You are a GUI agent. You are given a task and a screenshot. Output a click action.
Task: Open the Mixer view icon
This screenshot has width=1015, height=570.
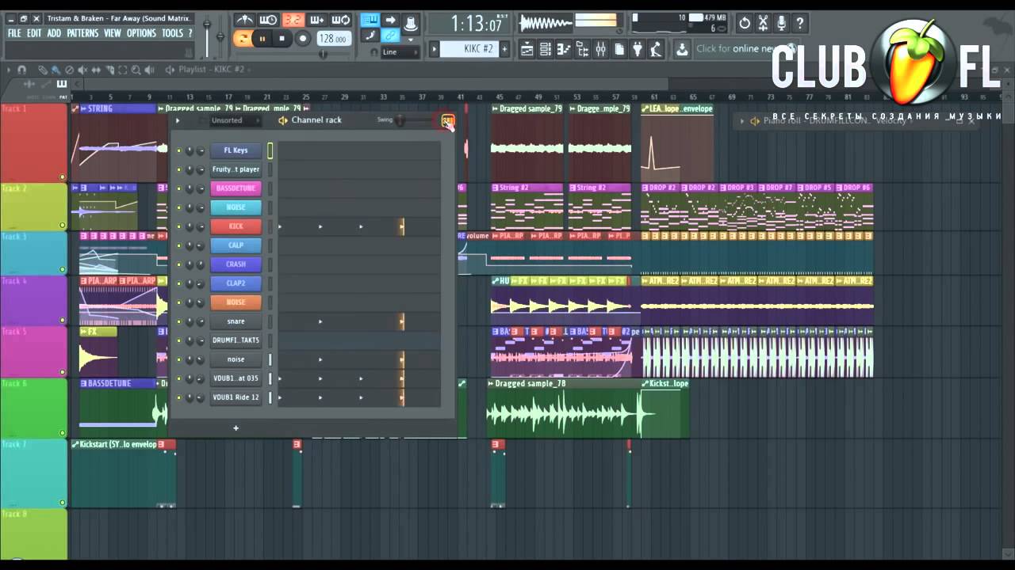click(x=600, y=49)
